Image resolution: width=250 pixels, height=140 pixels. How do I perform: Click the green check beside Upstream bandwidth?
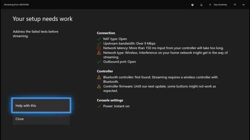pyautogui.click(x=99, y=43)
